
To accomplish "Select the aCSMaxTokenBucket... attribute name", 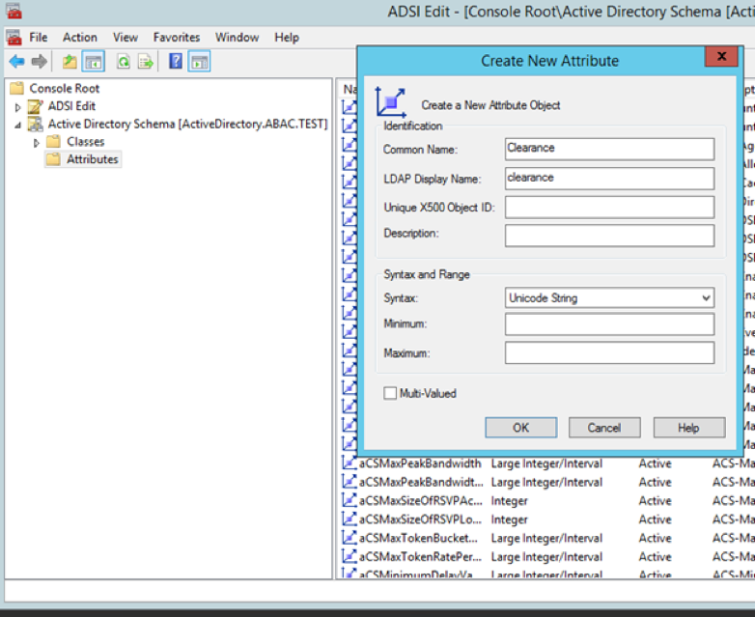I will pos(419,538).
